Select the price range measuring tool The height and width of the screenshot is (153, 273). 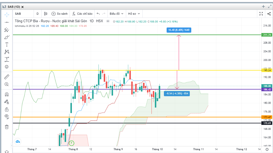pos(7,59)
